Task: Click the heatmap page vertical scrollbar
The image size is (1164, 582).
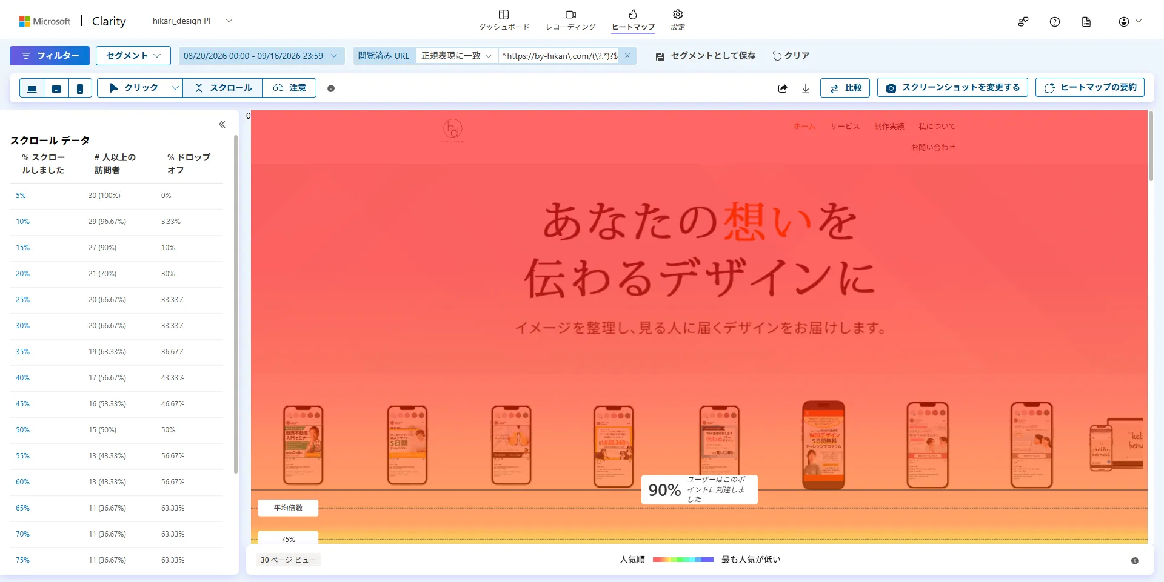Action: tap(1151, 147)
